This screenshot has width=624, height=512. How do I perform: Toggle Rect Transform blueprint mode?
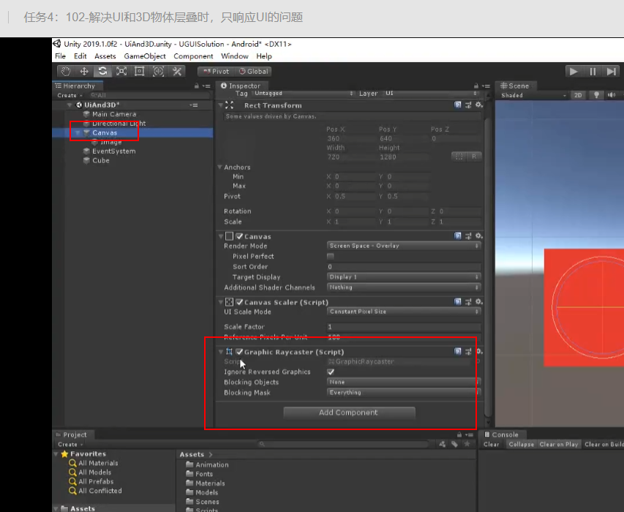459,157
